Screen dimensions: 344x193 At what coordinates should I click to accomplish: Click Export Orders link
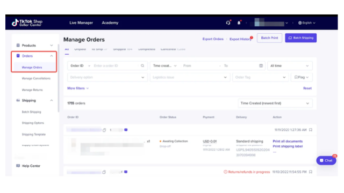(x=213, y=39)
